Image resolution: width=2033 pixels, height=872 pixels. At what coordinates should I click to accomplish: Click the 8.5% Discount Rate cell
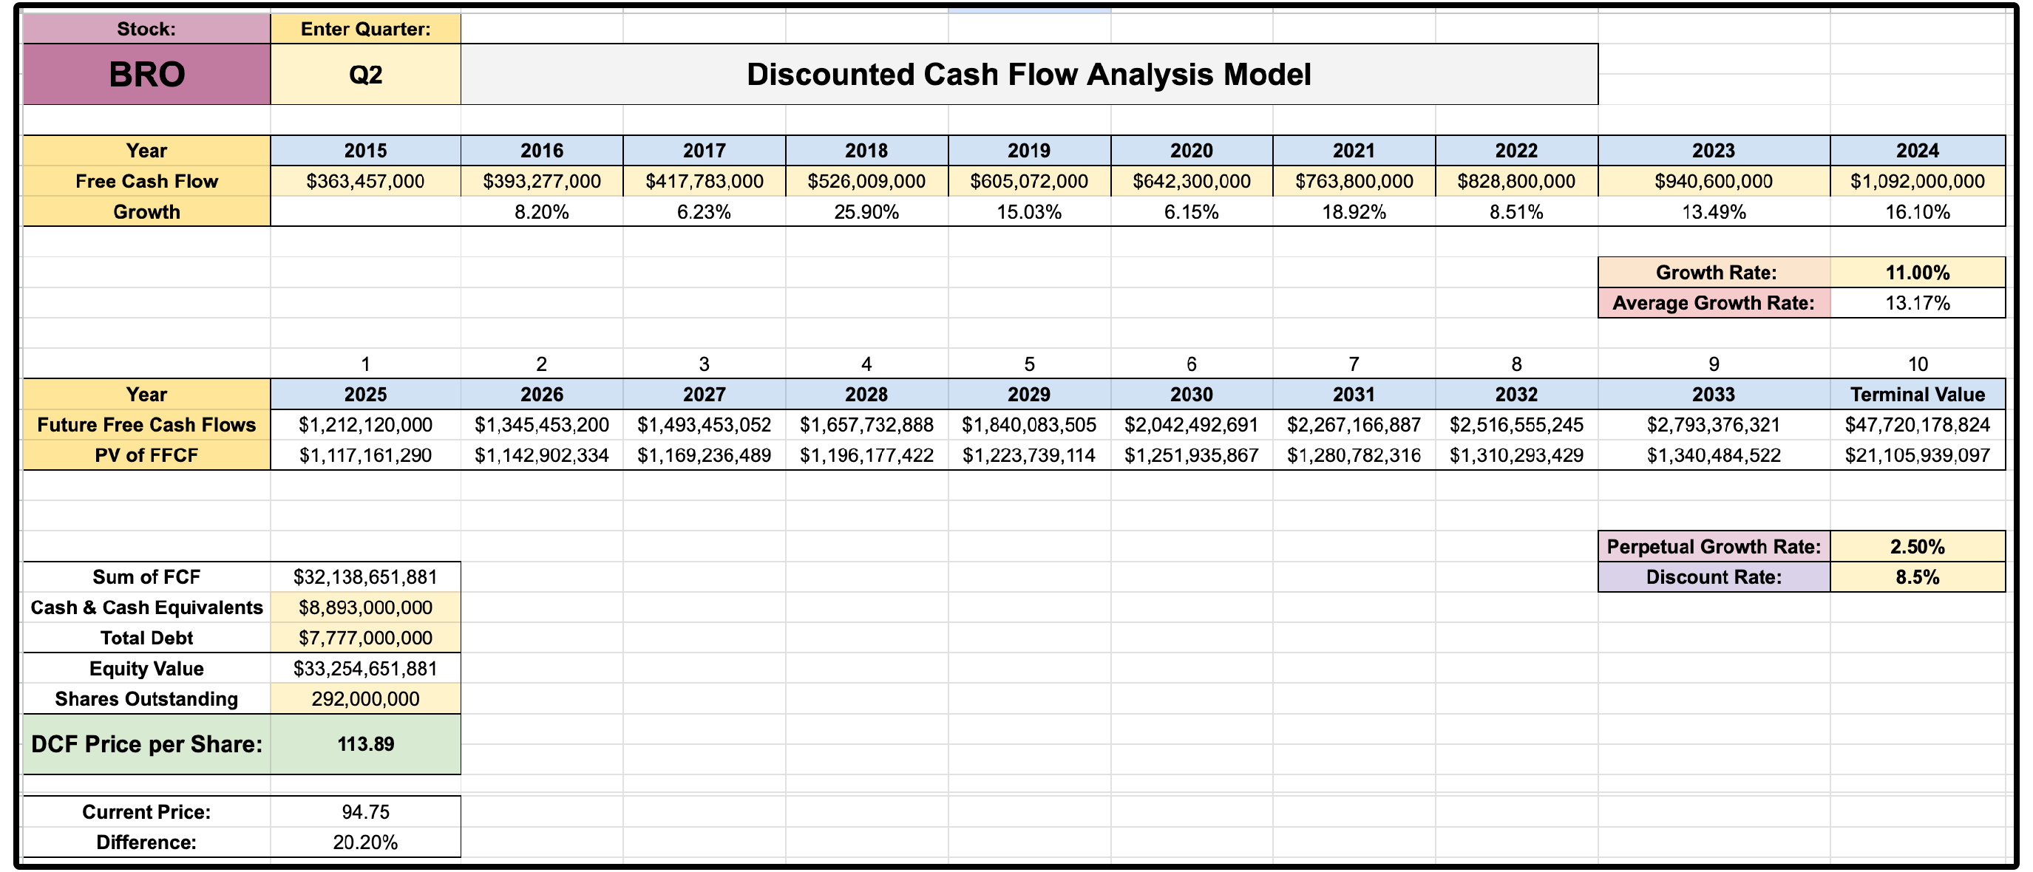(1917, 577)
